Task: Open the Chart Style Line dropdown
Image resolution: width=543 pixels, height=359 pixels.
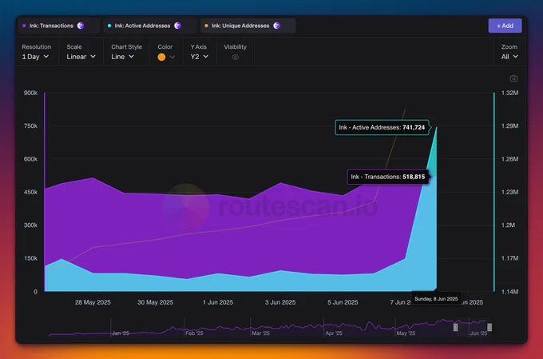Action: point(122,57)
